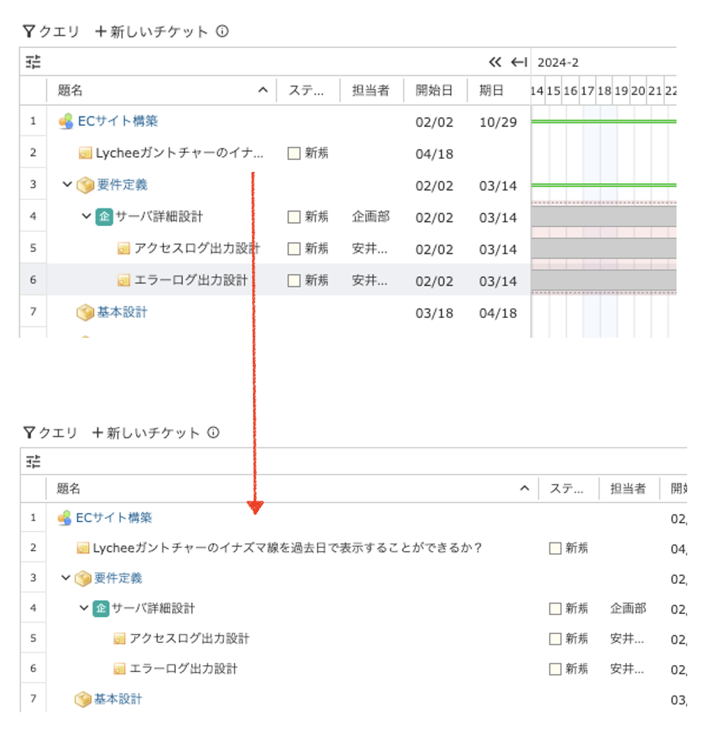Click the 企 tracker icon in the lower list
Viewport: 707px width, 729px height.
(x=101, y=608)
